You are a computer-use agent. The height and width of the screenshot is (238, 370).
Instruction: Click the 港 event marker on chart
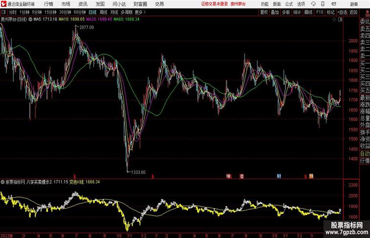pos(241,176)
